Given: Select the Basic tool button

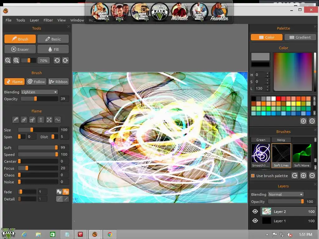Looking at the screenshot, I should [x=53, y=39].
